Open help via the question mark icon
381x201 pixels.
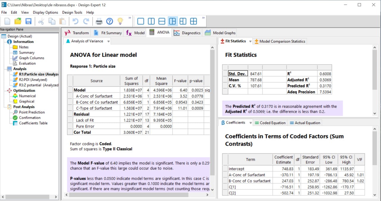tap(110, 21)
